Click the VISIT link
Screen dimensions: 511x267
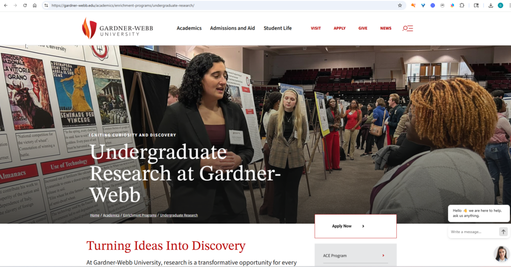[x=316, y=28]
